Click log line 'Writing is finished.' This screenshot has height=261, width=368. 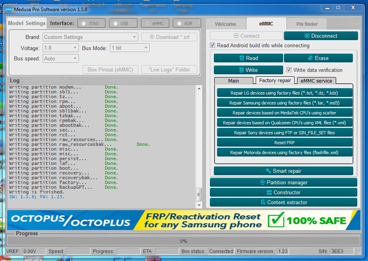click(x=37, y=192)
